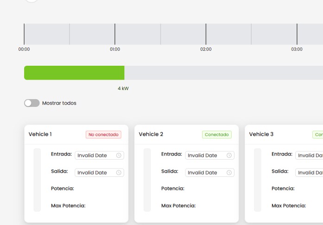Click the No conectado status badge
Screen dimensions: 323x225
[x=103, y=135]
